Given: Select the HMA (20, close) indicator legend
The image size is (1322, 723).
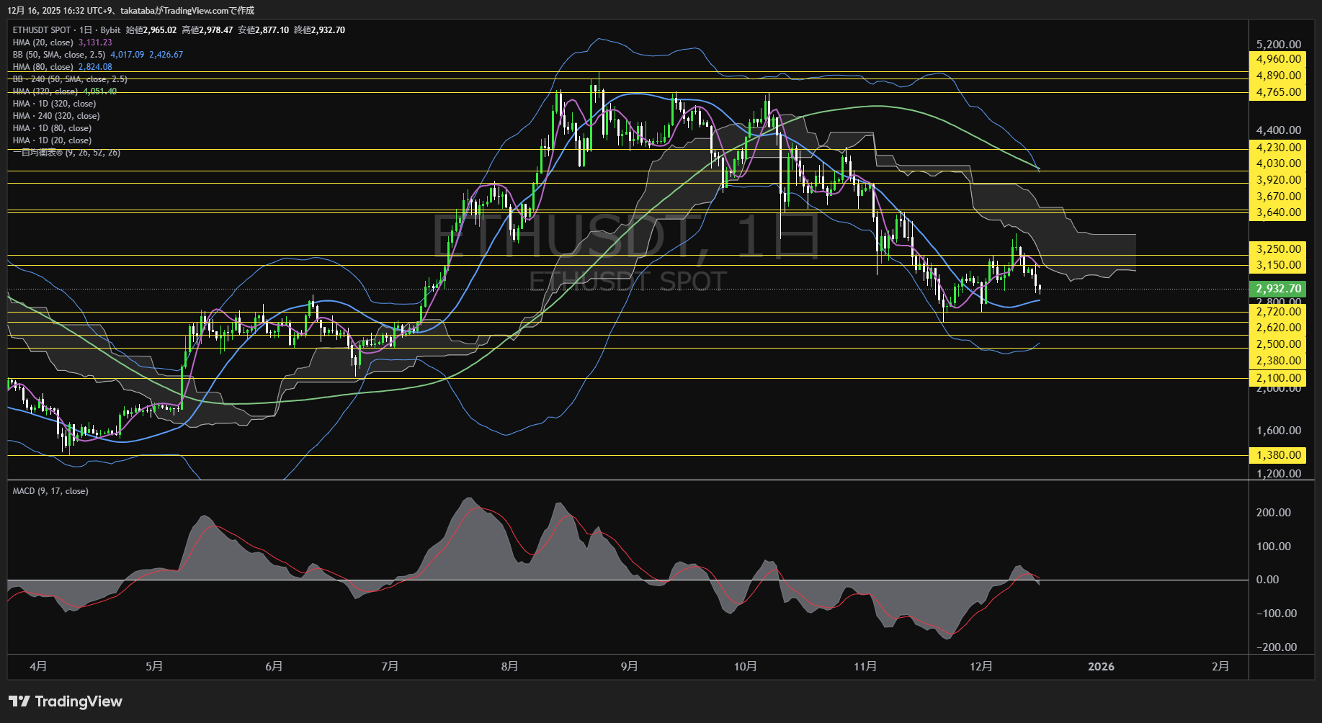Looking at the screenshot, I should coord(43,42).
